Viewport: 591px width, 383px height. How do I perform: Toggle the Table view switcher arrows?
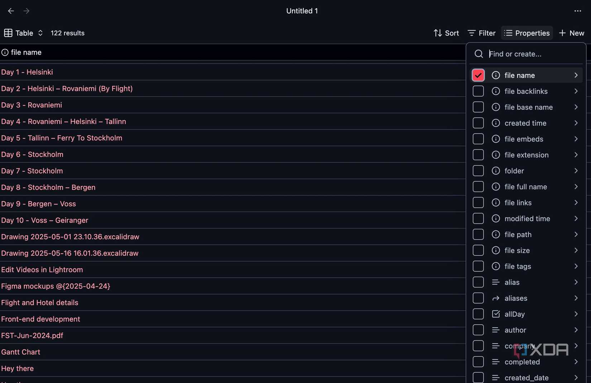[x=40, y=33]
